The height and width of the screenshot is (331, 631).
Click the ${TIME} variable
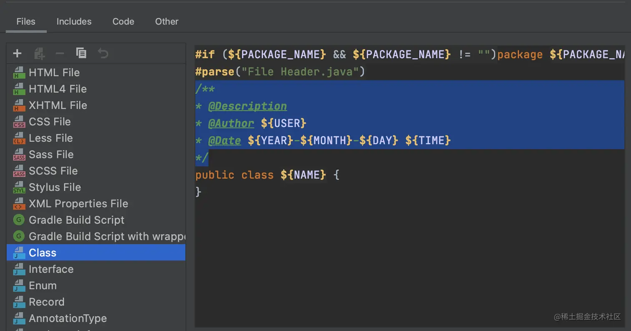428,140
